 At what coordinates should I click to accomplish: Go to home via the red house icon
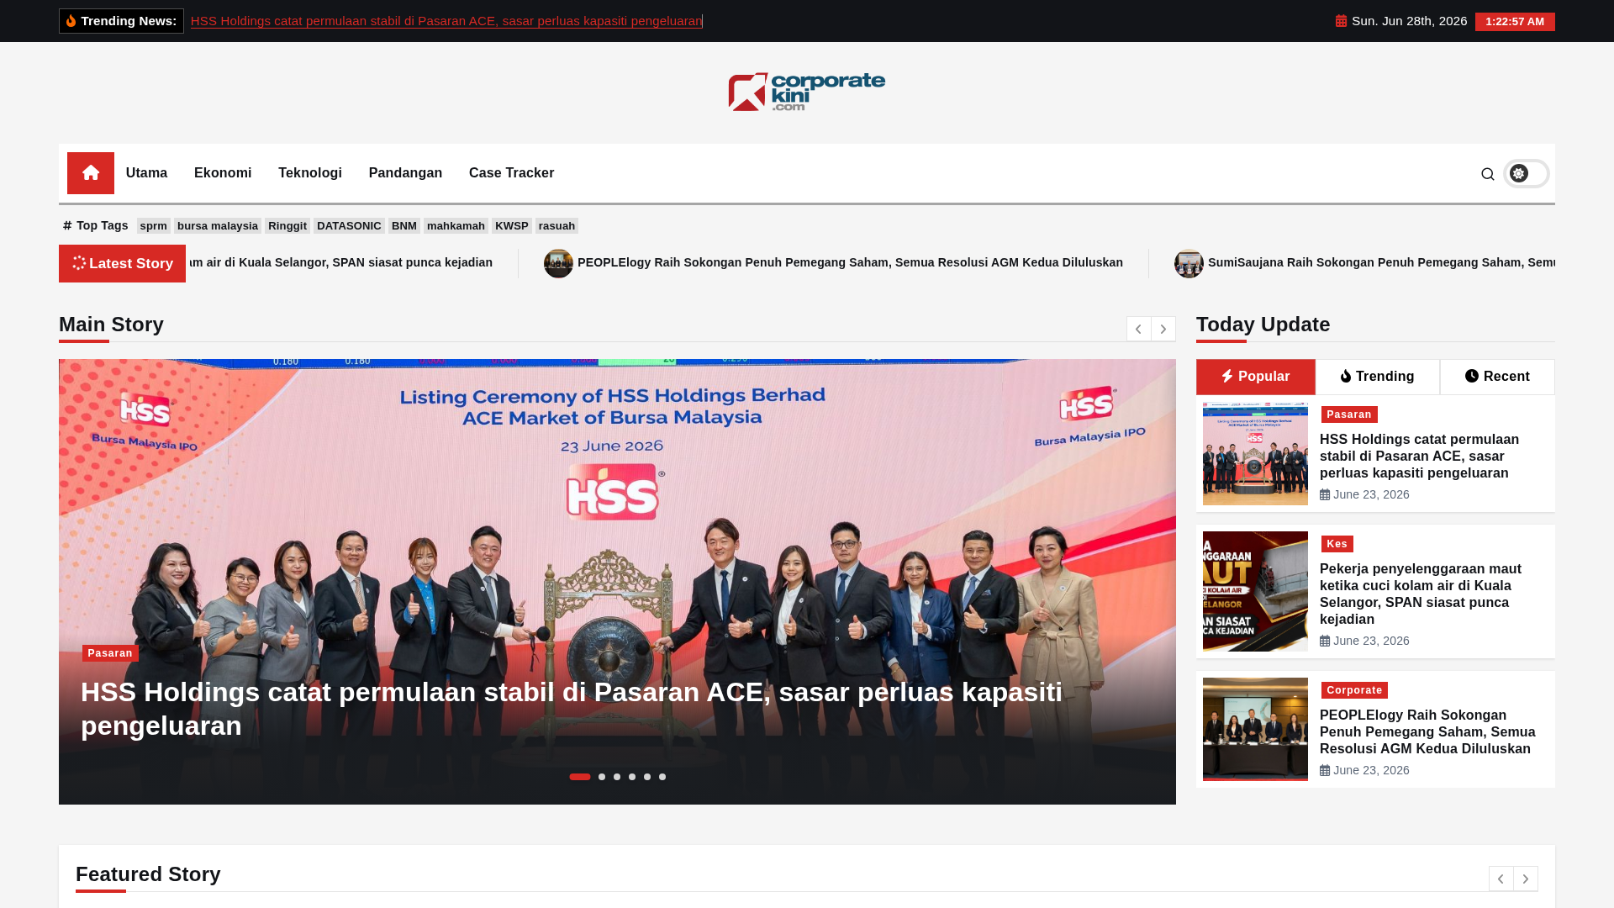[x=91, y=173]
